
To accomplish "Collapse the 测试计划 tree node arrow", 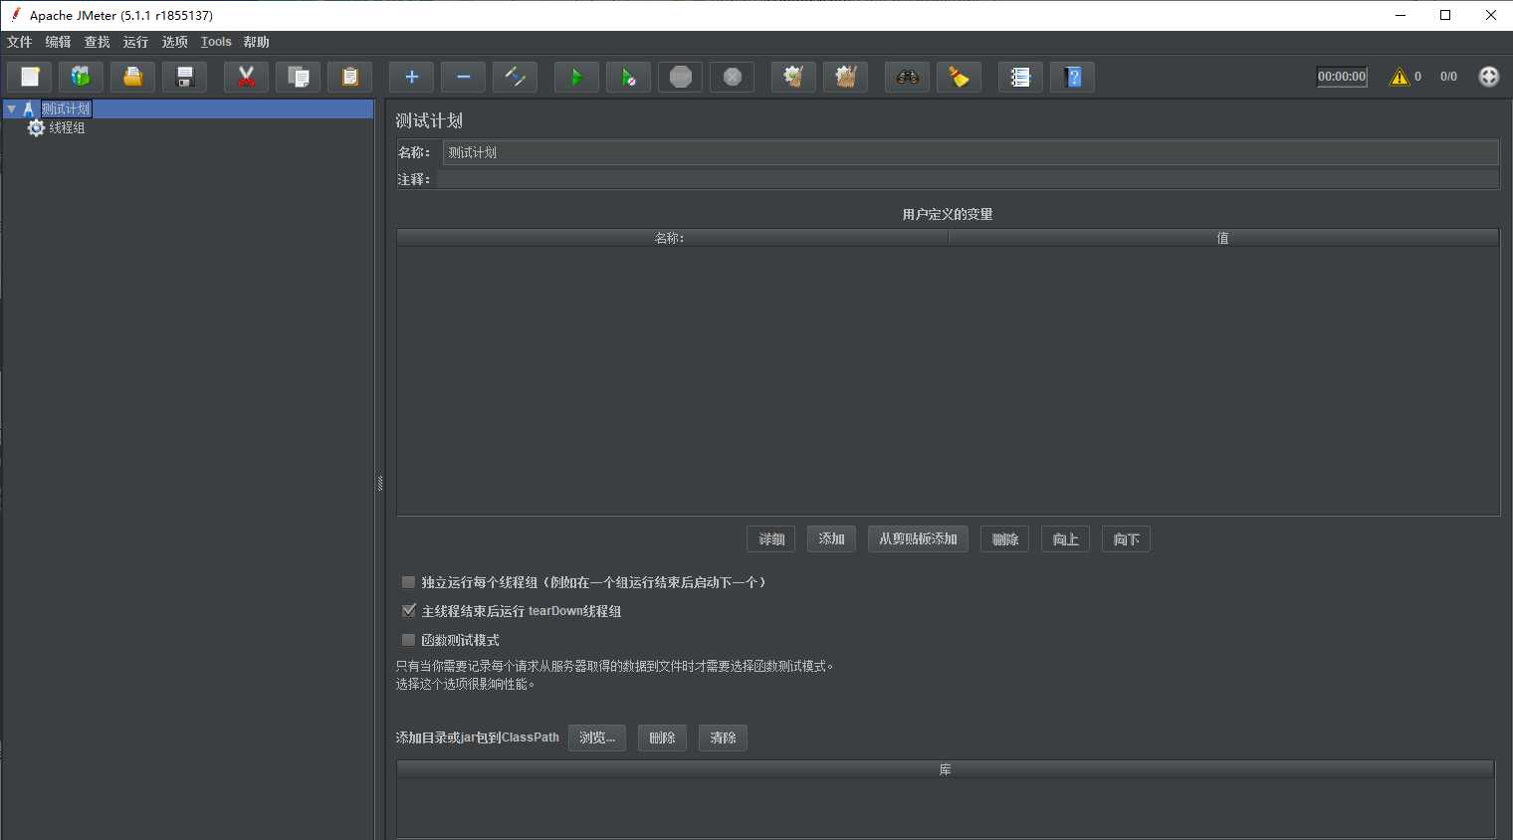I will point(11,108).
